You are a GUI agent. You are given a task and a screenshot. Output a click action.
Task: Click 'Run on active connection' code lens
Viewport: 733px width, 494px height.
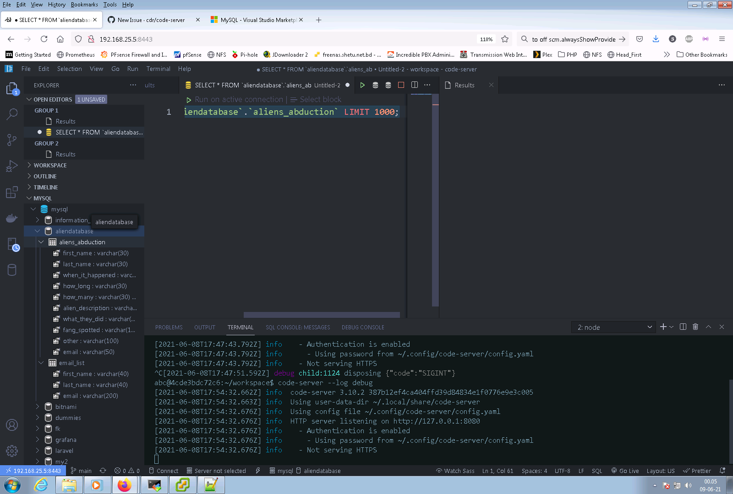pyautogui.click(x=239, y=99)
